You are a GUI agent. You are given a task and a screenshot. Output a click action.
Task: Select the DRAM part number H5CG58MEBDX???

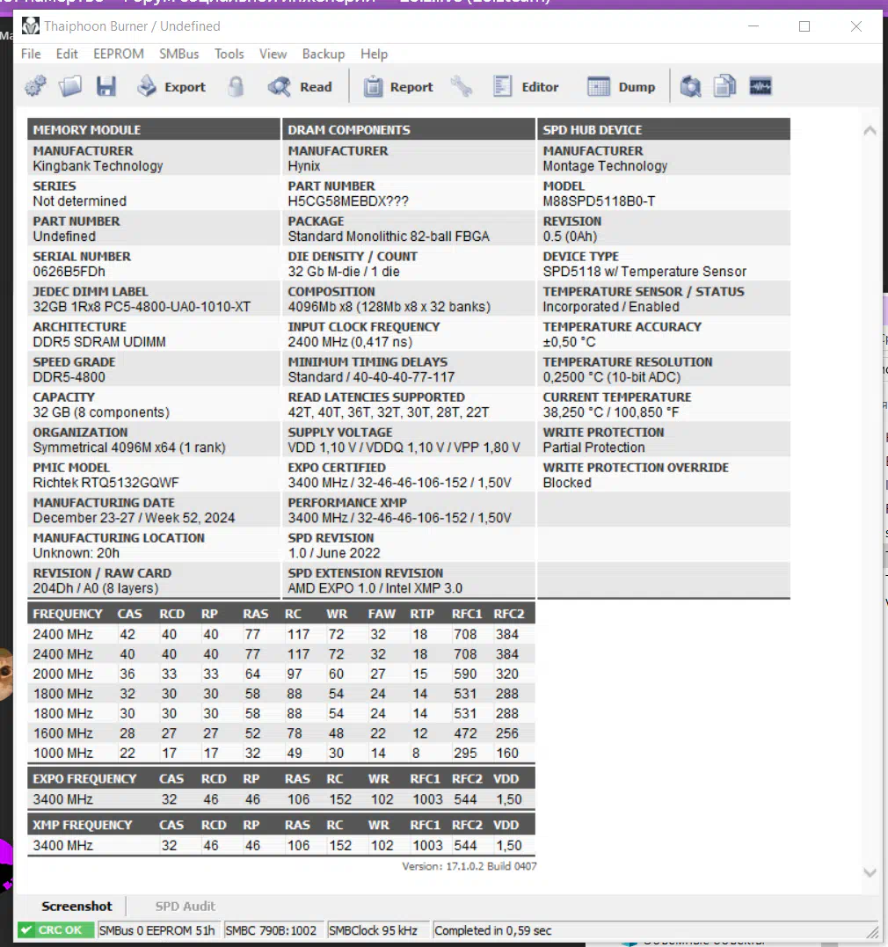pos(348,201)
